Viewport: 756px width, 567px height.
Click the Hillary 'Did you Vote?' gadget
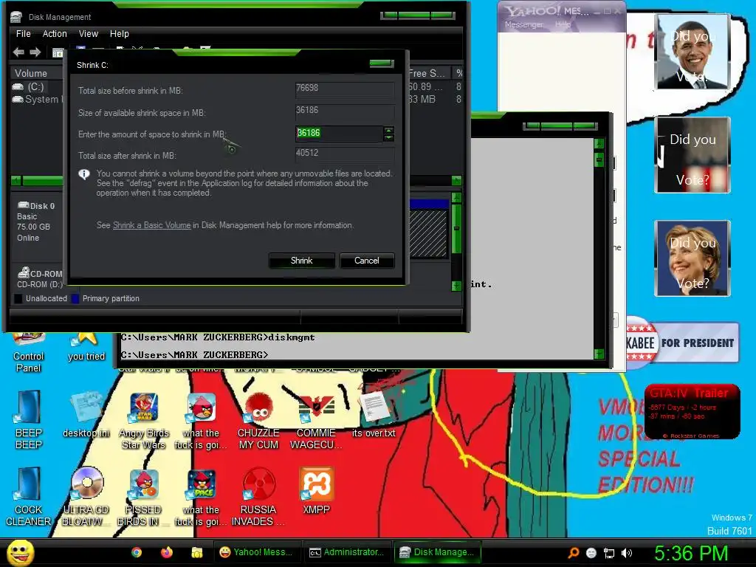[693, 258]
